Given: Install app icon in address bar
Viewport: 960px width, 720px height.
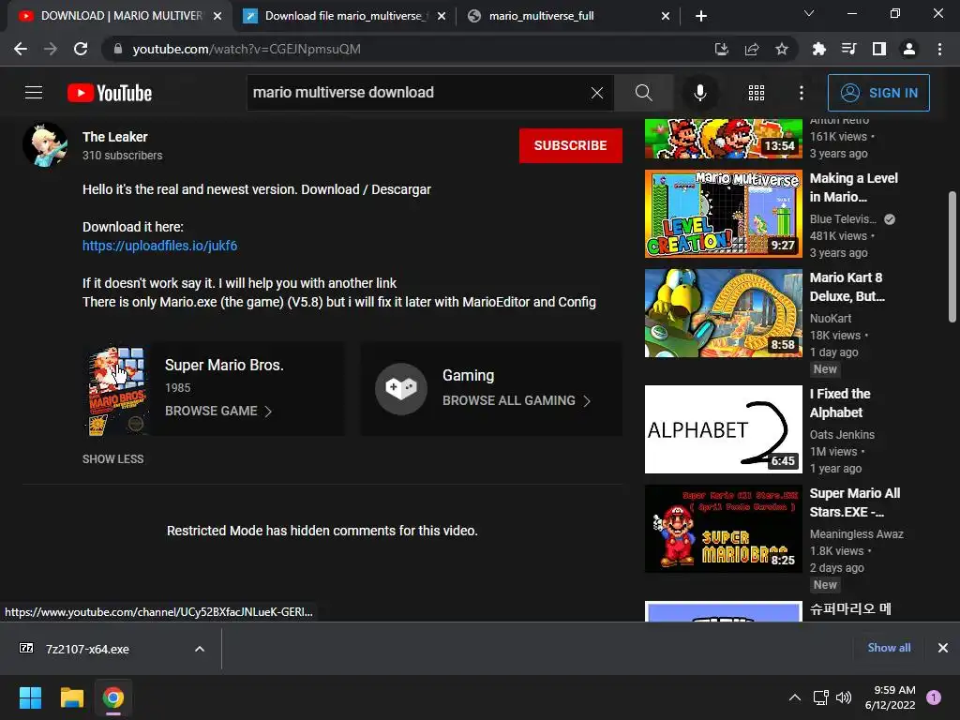Looking at the screenshot, I should 722,49.
